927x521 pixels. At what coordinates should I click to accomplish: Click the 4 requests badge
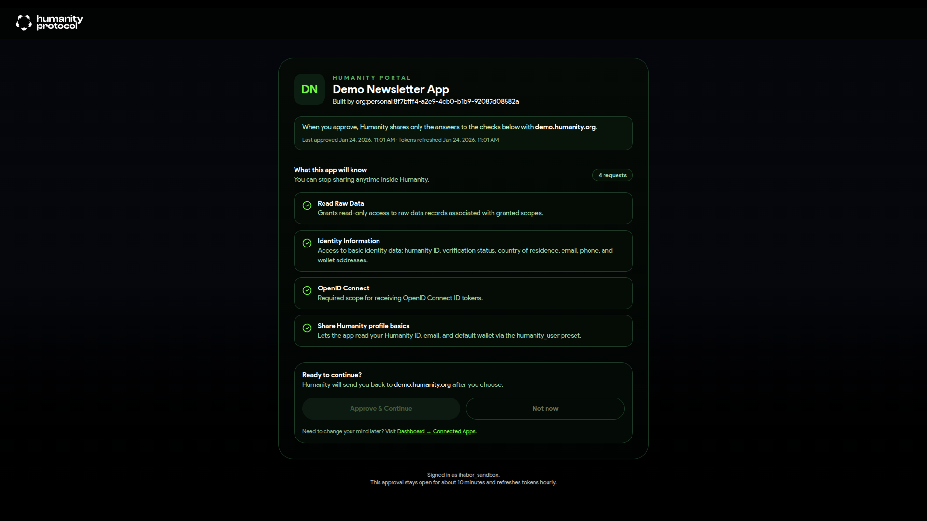click(612, 175)
